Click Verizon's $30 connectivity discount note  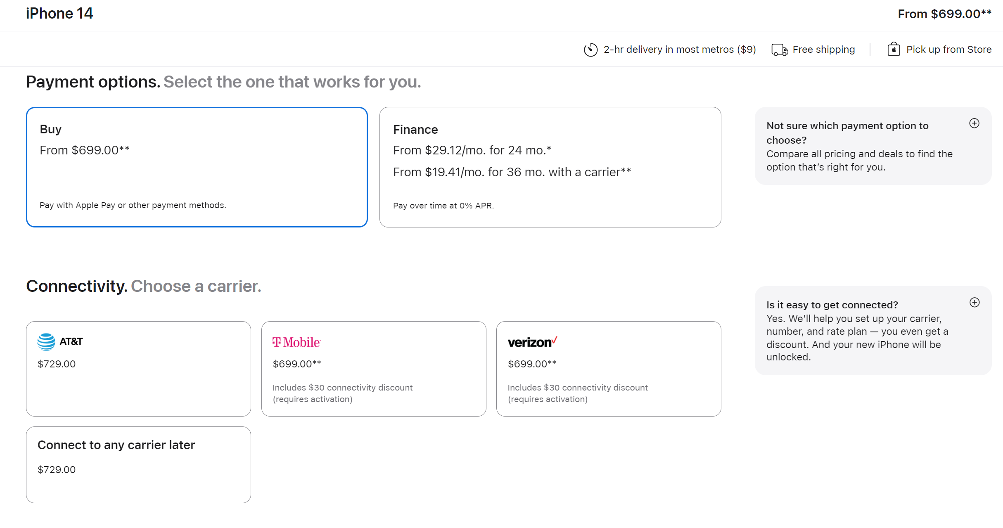click(578, 393)
